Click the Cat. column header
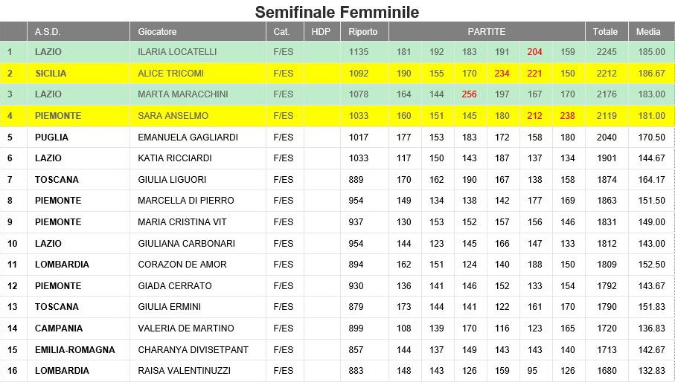The height and width of the screenshot is (382, 675). point(285,32)
